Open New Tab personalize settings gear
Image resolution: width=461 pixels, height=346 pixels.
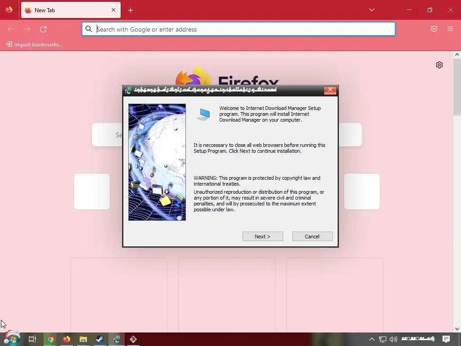[x=439, y=65]
